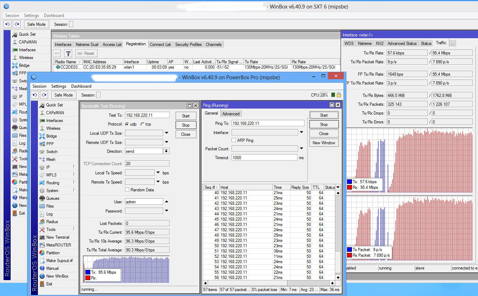Toggle Safe Mode in SXT 6 window

click(36, 24)
